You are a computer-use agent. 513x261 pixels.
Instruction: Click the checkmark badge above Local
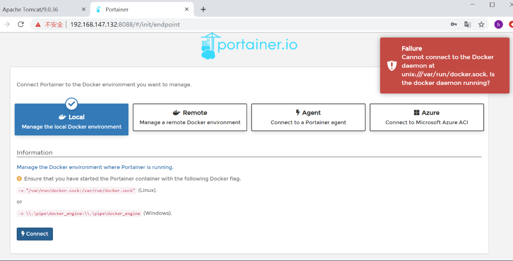coord(71,104)
